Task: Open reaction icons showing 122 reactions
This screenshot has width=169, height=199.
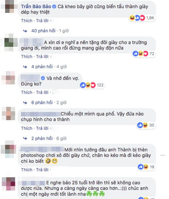Action: coord(92,85)
